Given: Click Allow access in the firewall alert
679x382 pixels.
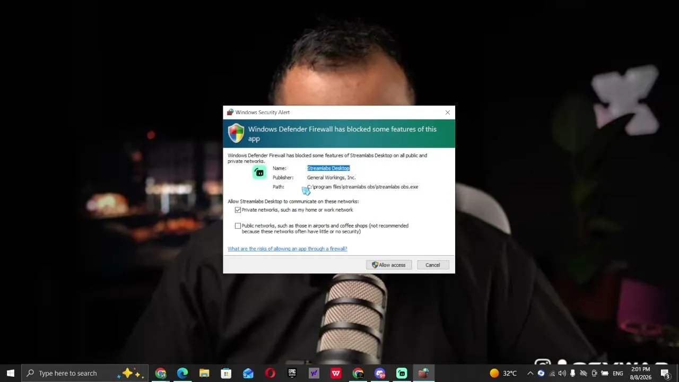Looking at the screenshot, I should click(x=389, y=265).
